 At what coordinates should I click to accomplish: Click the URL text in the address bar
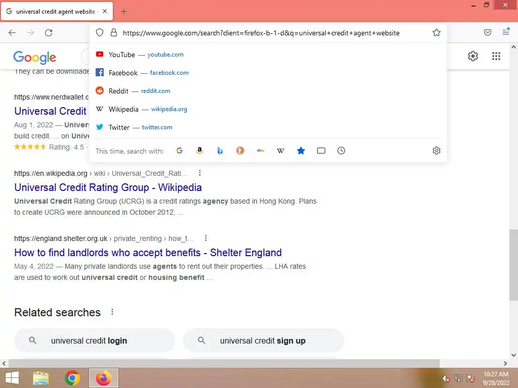point(261,33)
